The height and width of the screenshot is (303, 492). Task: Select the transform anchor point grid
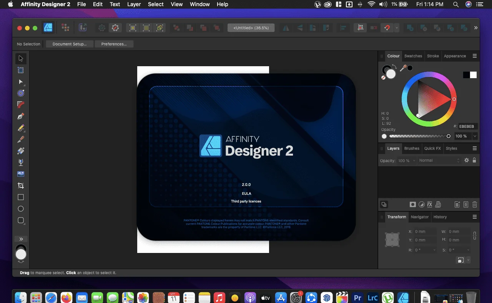(392, 239)
